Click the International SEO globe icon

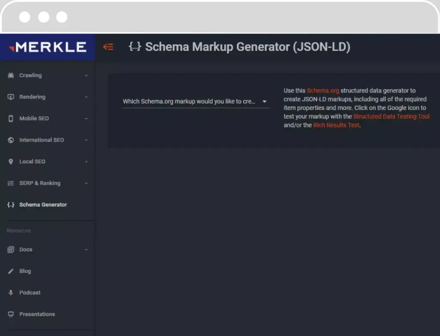tap(11, 140)
